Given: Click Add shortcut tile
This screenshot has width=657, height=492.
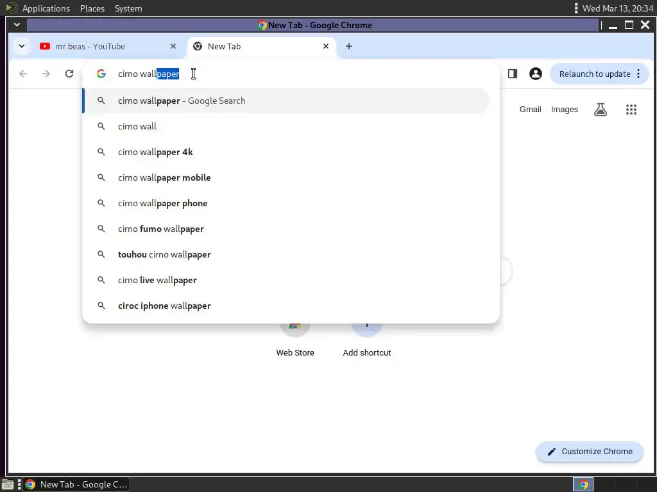Looking at the screenshot, I should (x=366, y=341).
